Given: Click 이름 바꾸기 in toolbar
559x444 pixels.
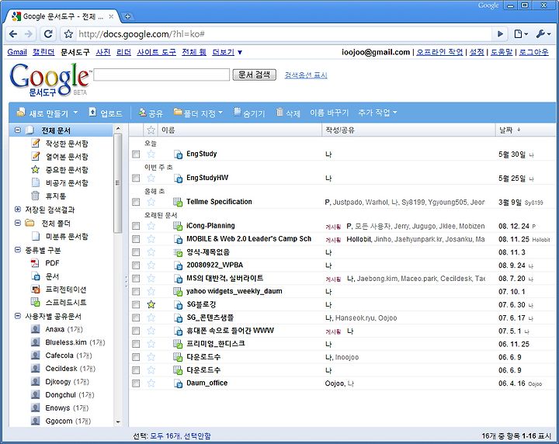Looking at the screenshot, I should coord(328,113).
